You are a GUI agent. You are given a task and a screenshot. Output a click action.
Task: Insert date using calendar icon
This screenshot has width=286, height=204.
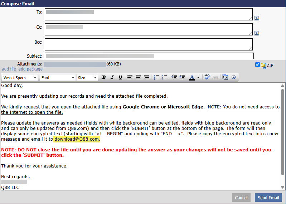(225, 77)
